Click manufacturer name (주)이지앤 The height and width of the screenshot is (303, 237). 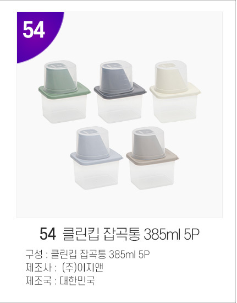pos(82,268)
